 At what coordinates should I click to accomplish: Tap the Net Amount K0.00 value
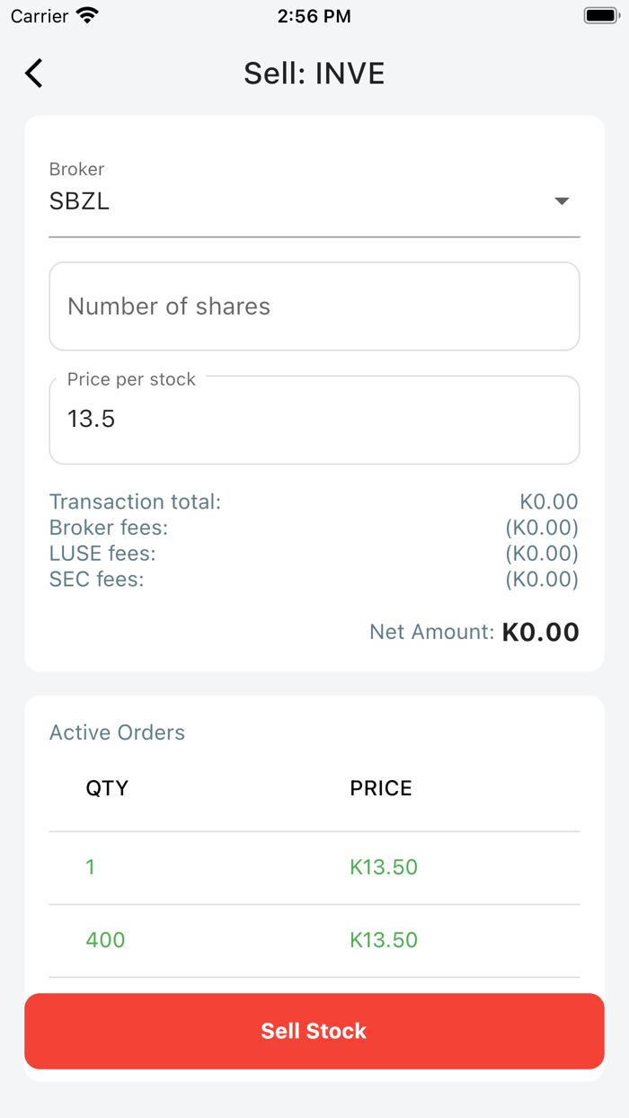coord(540,632)
